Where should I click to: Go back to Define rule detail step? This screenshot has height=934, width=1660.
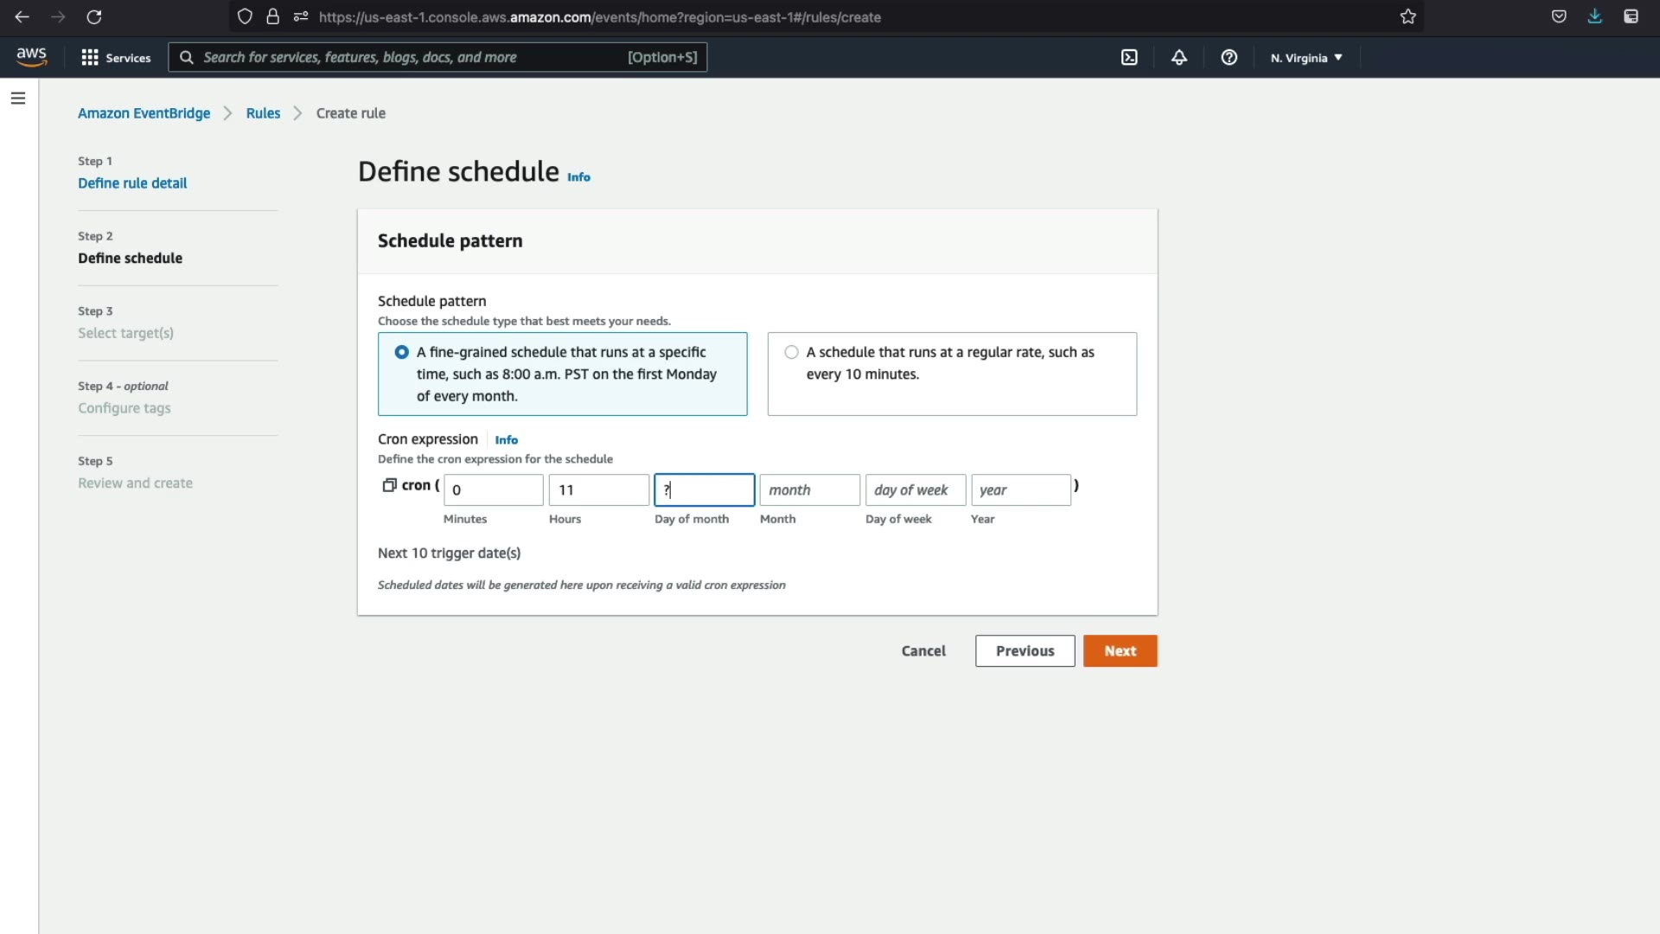pyautogui.click(x=132, y=183)
